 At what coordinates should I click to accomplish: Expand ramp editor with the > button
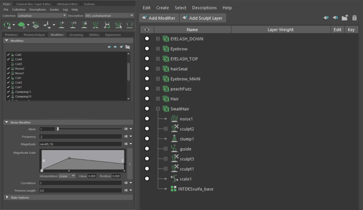(x=130, y=164)
